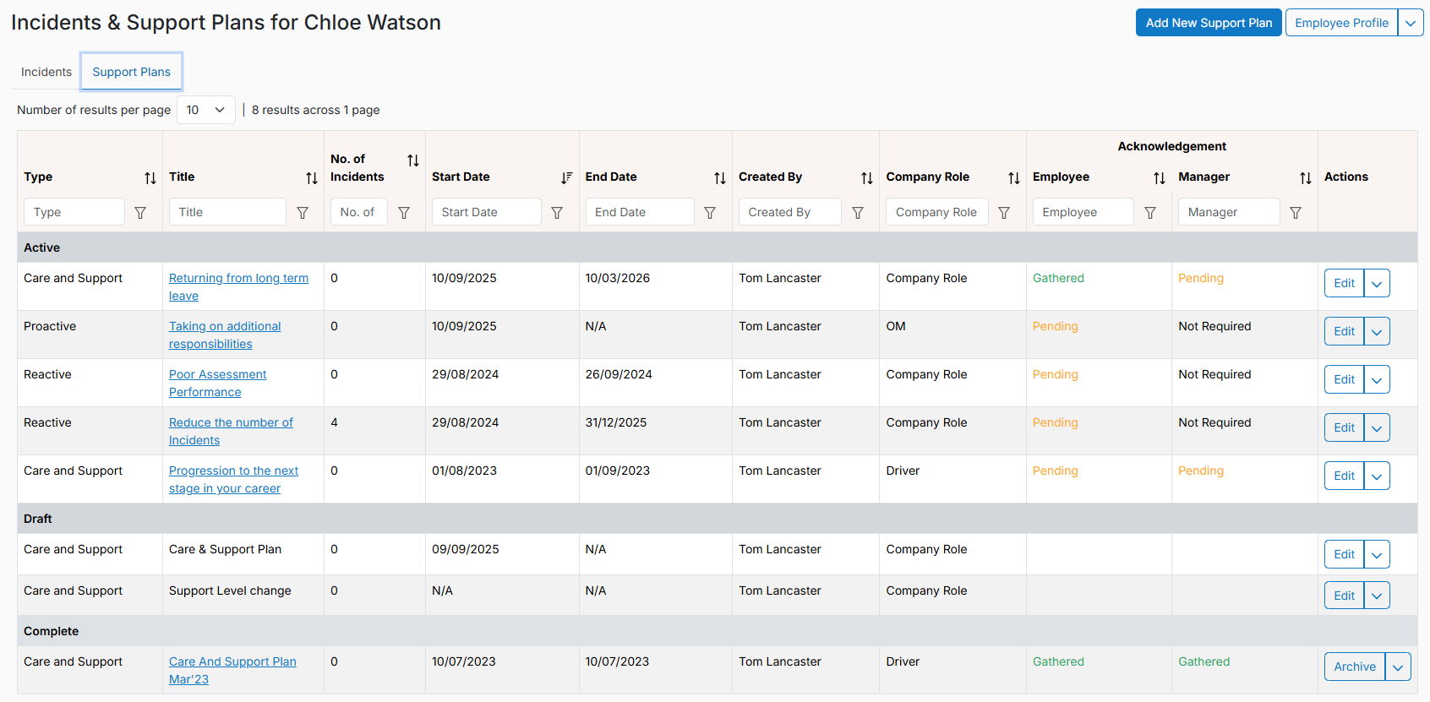The height and width of the screenshot is (702, 1430).
Task: Open results per page dropdown
Action: pyautogui.click(x=206, y=110)
